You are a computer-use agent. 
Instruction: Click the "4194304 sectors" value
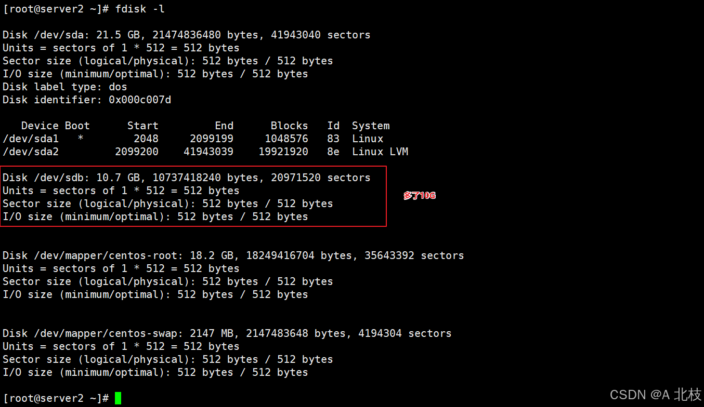click(405, 333)
